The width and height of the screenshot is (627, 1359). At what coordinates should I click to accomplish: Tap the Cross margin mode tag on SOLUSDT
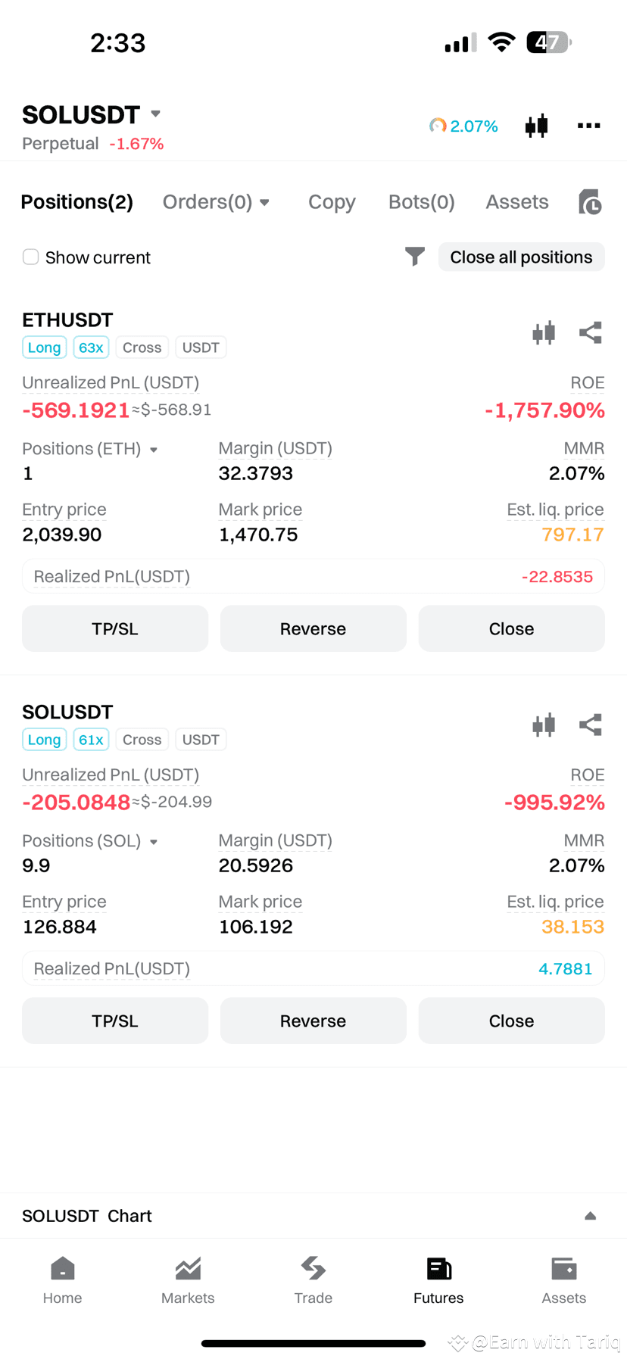pos(142,740)
